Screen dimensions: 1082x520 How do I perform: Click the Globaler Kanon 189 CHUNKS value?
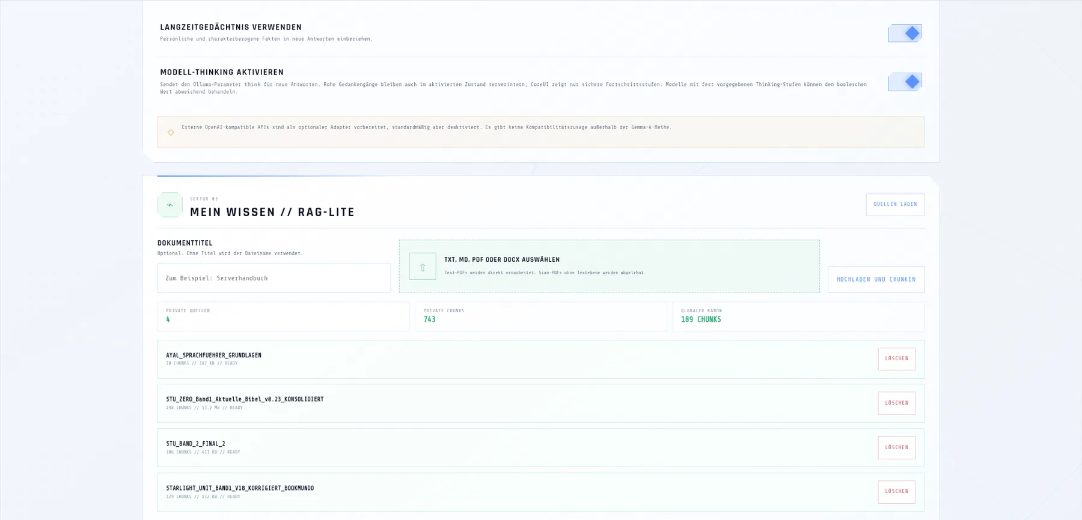point(701,319)
